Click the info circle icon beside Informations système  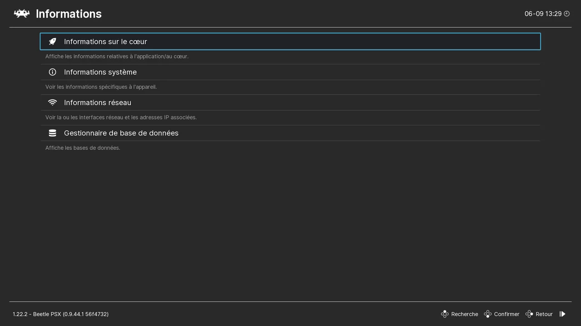click(x=53, y=72)
